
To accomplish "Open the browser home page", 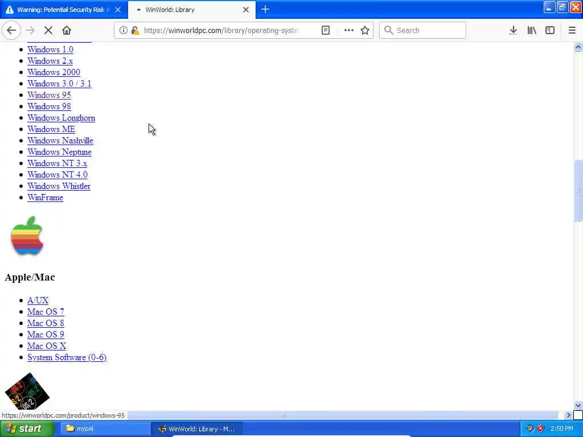I will tap(67, 31).
